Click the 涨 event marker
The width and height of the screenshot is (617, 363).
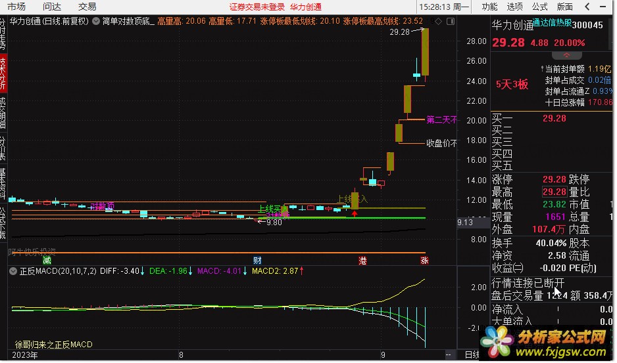(x=424, y=260)
